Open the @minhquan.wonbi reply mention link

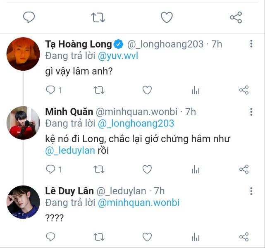139,203
